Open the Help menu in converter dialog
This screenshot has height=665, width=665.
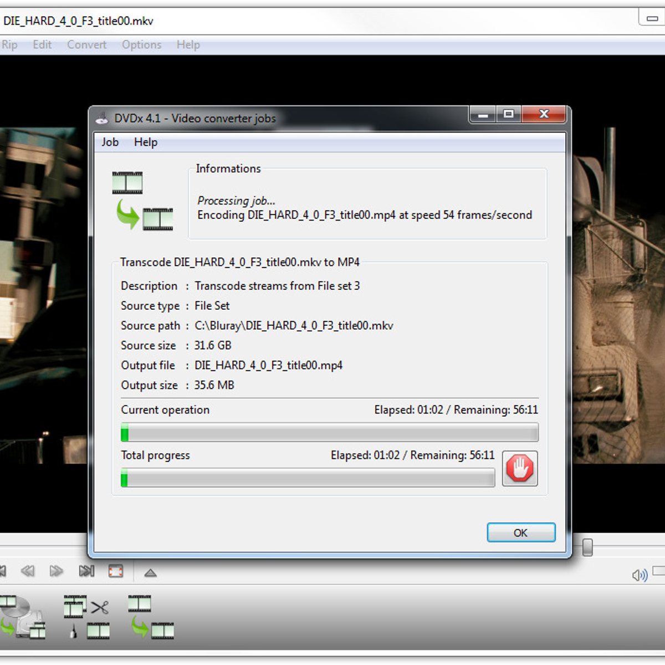[x=146, y=142]
